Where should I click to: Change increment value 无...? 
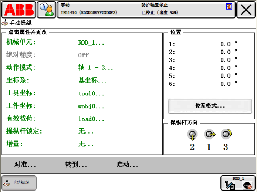pyautogui.click(x=86, y=144)
